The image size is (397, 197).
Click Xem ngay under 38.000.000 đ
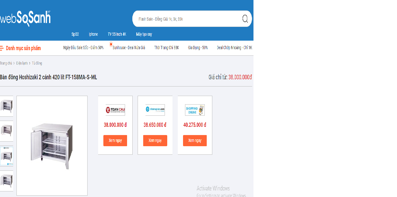115,141
